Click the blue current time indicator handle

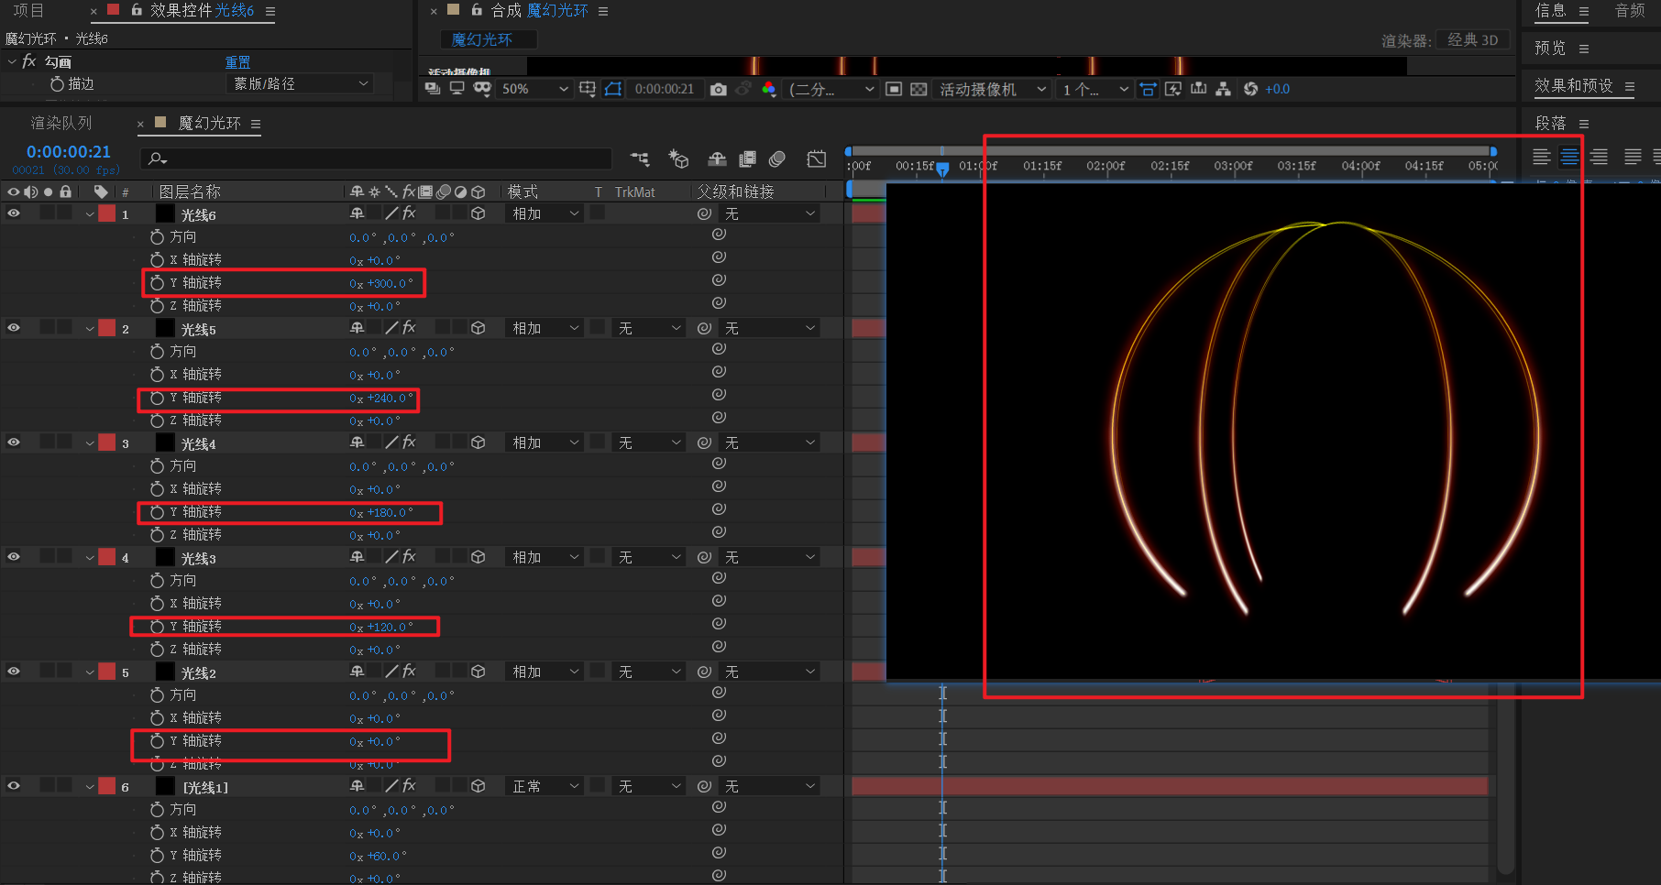click(942, 168)
